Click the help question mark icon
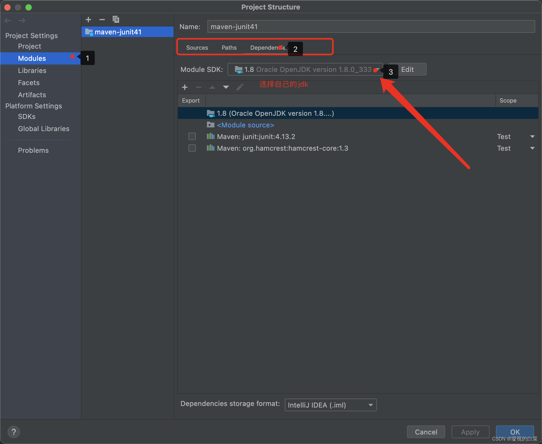The width and height of the screenshot is (542, 444). (14, 432)
